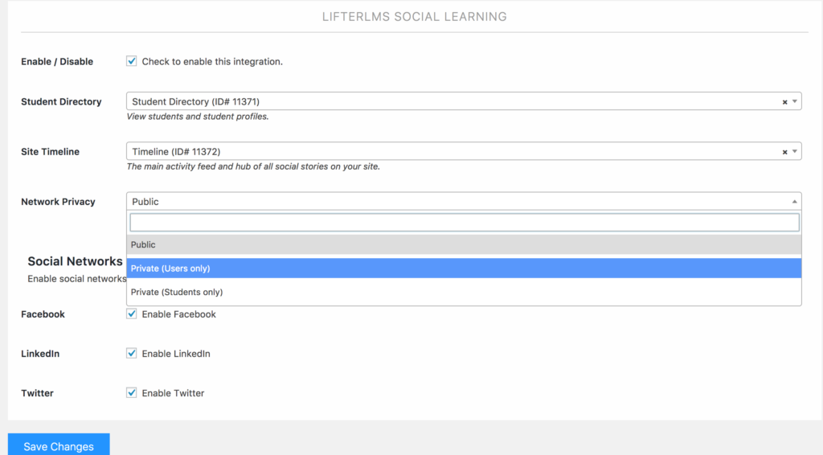The image size is (823, 455).
Task: Focus the dropdown search input field
Action: 465,223
